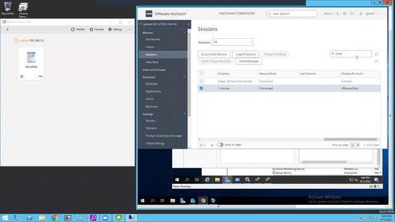Open WordPad tile's more options dots
The height and width of the screenshot is (222, 395).
pyautogui.click(x=40, y=76)
